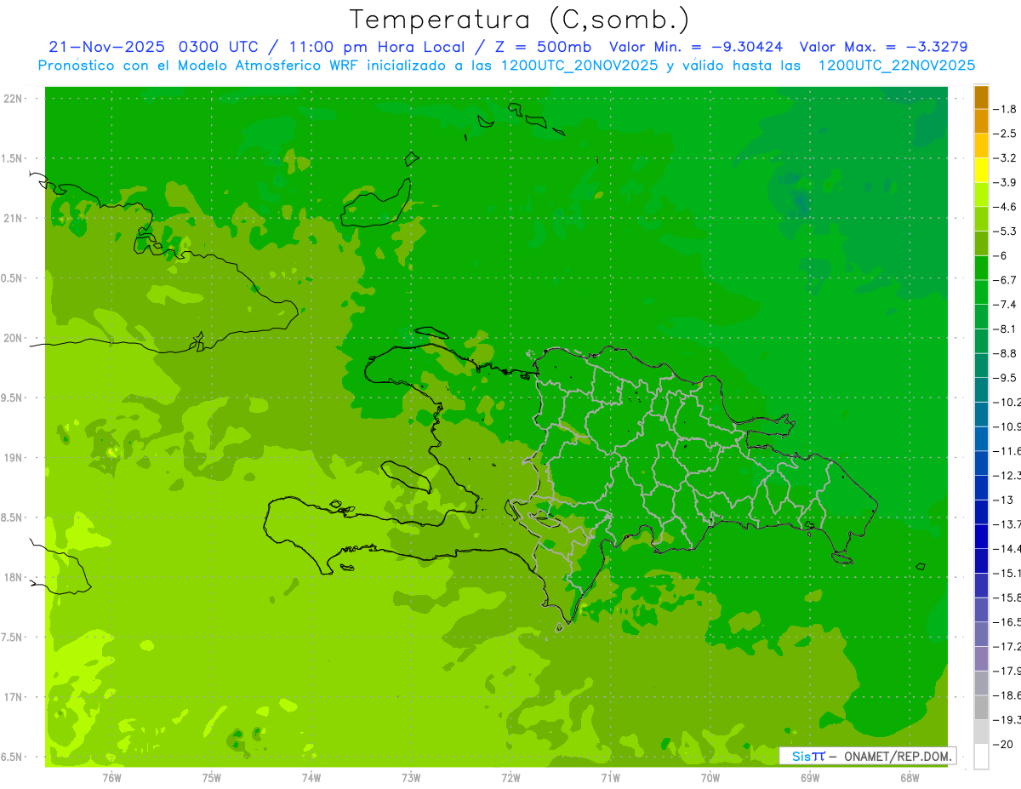Click the valid-until time "1200UTC_22NOV2025"
1021x789 pixels.
896,66
